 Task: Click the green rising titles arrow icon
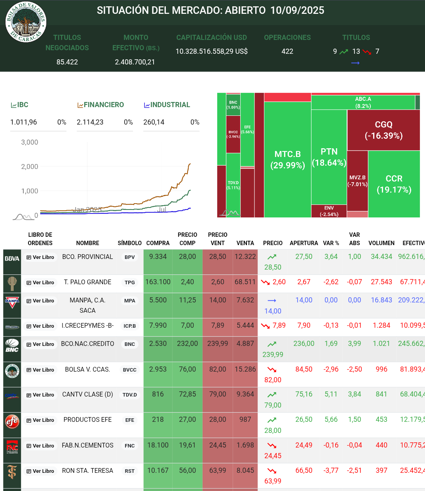point(344,51)
